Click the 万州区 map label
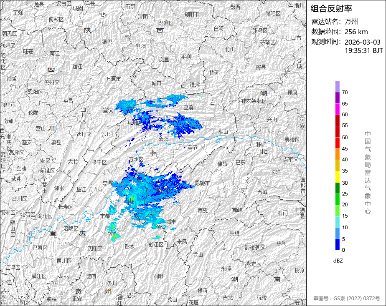This screenshot has width=386, height=306. point(136,160)
